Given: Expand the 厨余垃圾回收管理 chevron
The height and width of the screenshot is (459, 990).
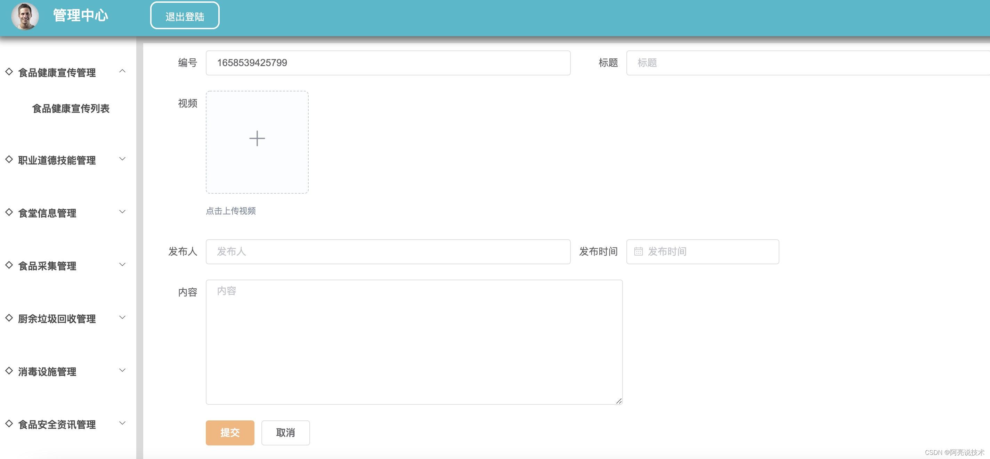Looking at the screenshot, I should [122, 317].
